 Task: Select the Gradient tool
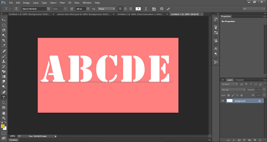tap(4, 77)
